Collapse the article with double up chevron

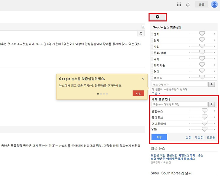point(141,34)
